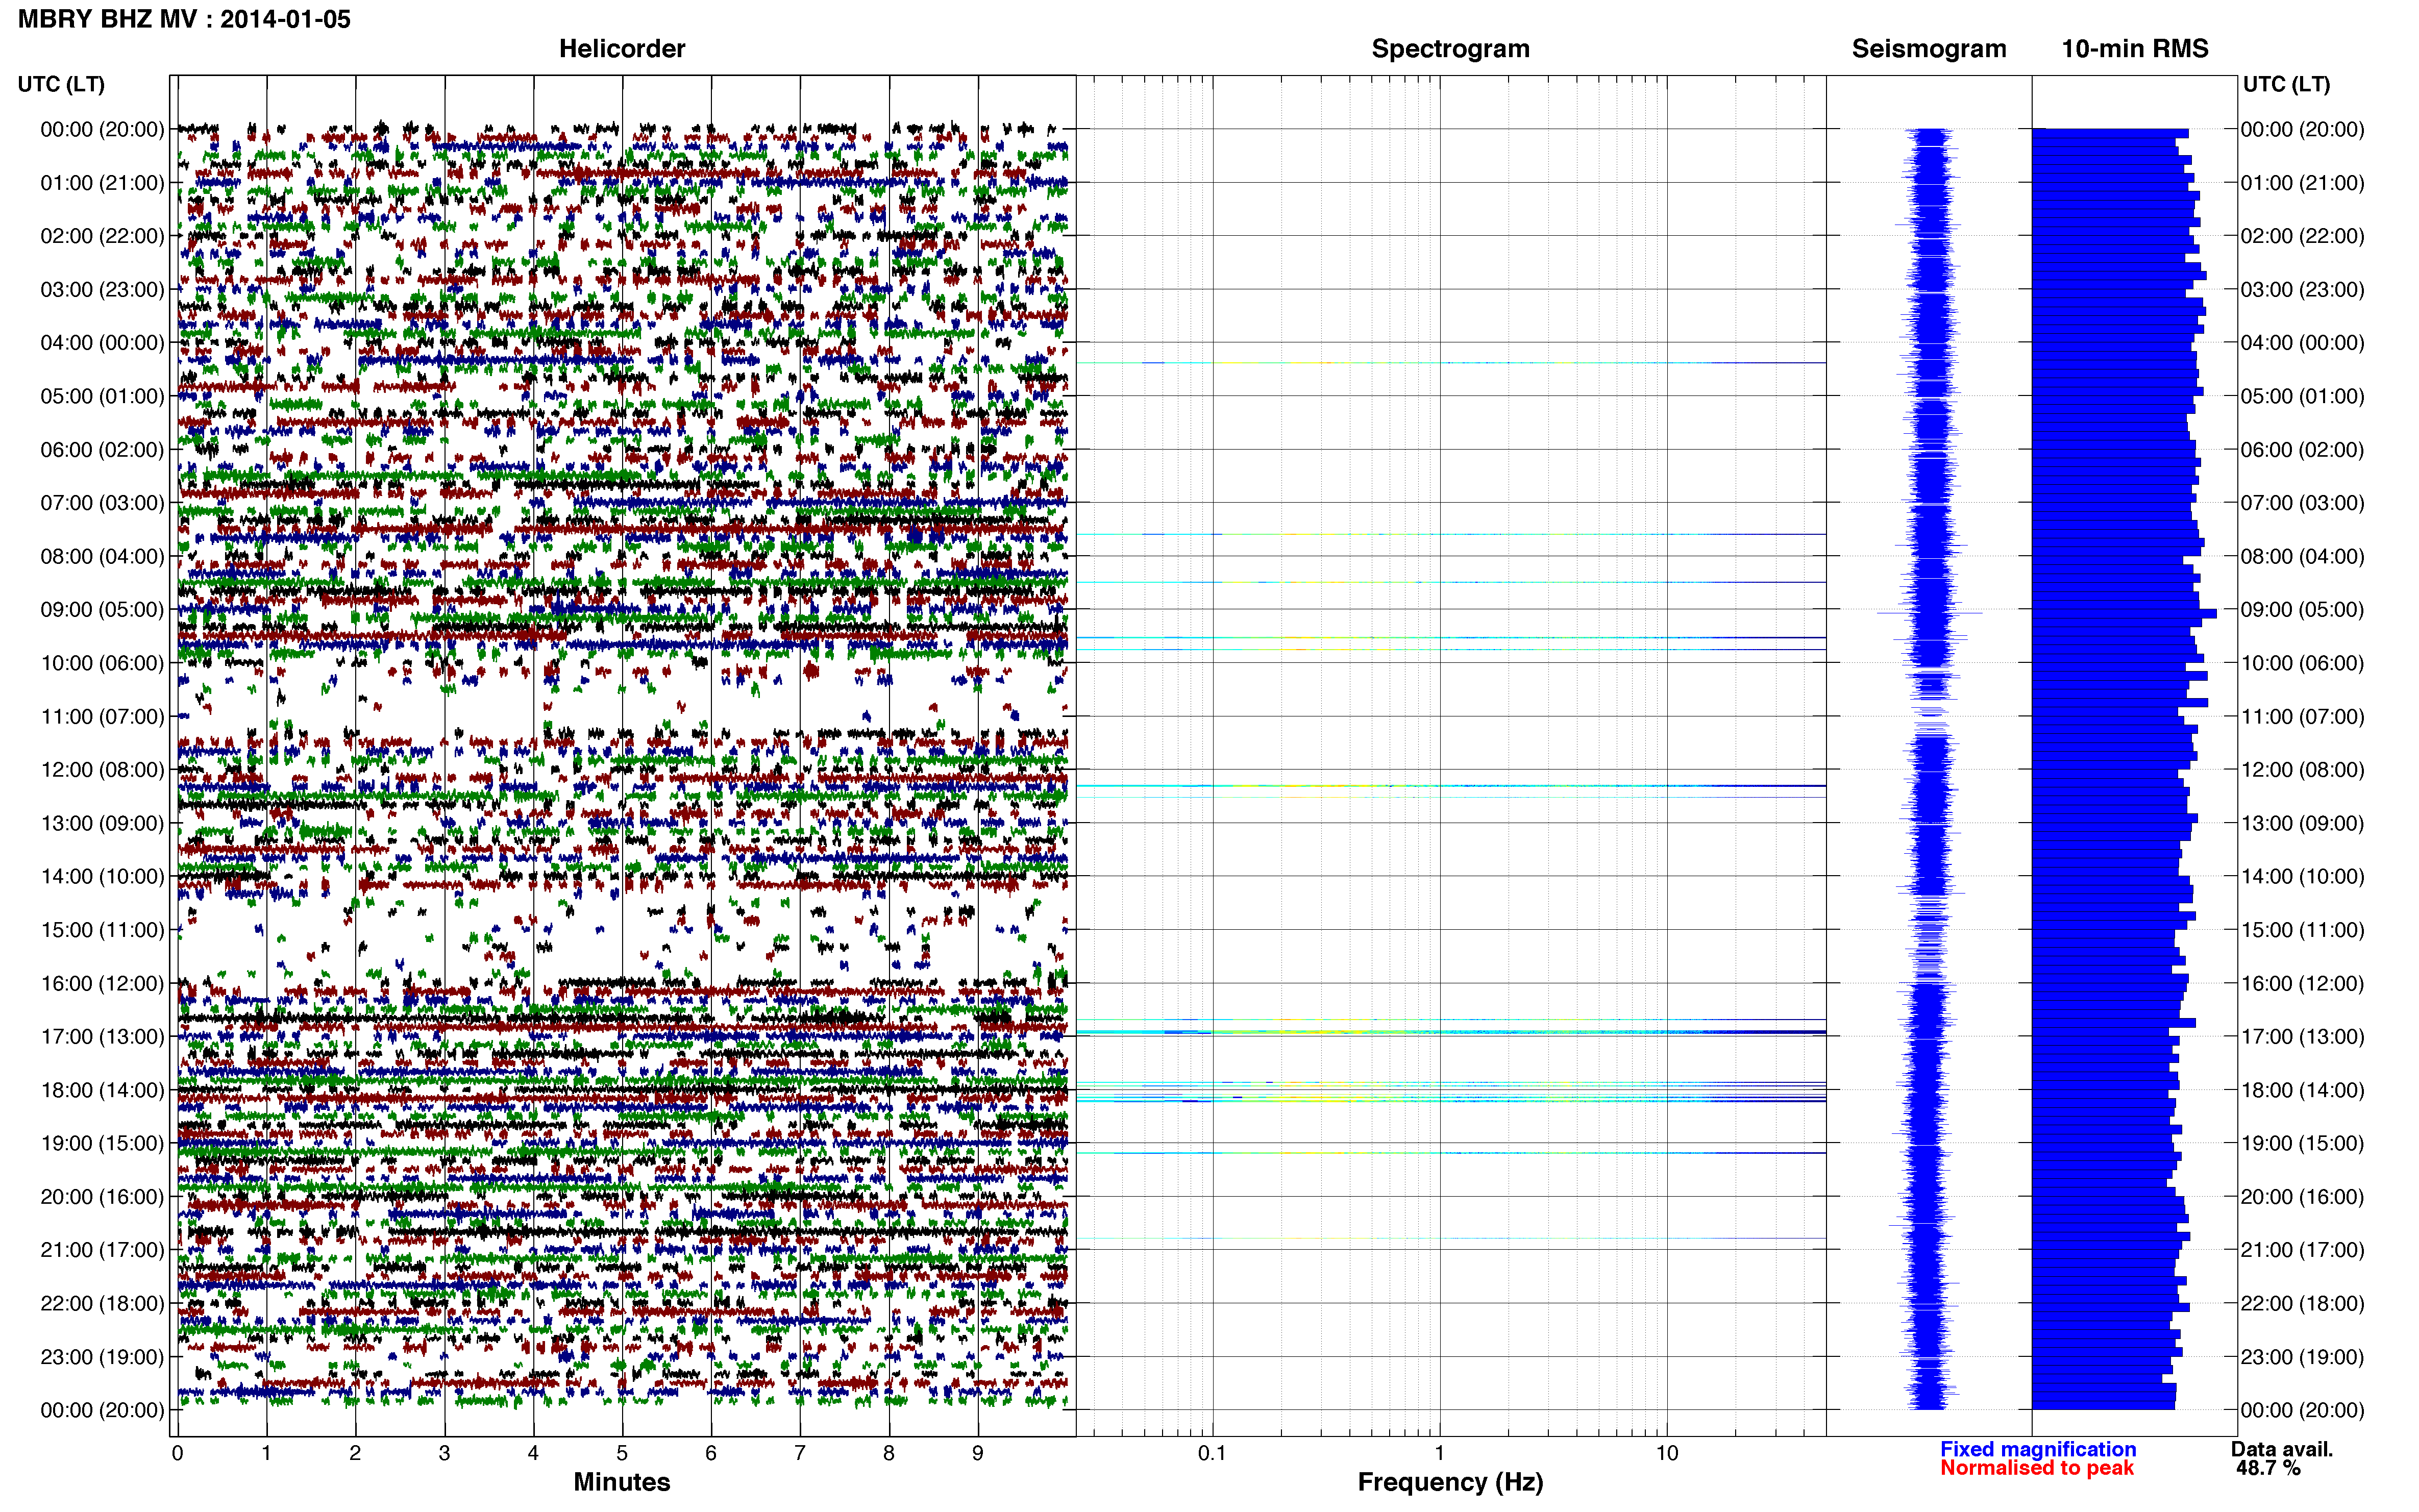The height and width of the screenshot is (1512, 2419).
Task: Click '18:00 (14:00)' on the RMS time axis
Action: pos(2303,1090)
